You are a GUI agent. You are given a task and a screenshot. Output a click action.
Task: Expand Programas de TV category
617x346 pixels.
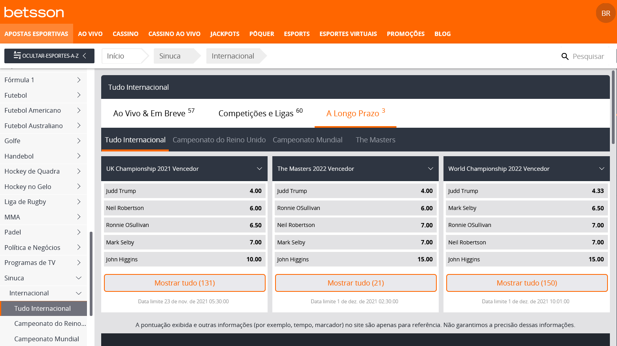pyautogui.click(x=43, y=263)
